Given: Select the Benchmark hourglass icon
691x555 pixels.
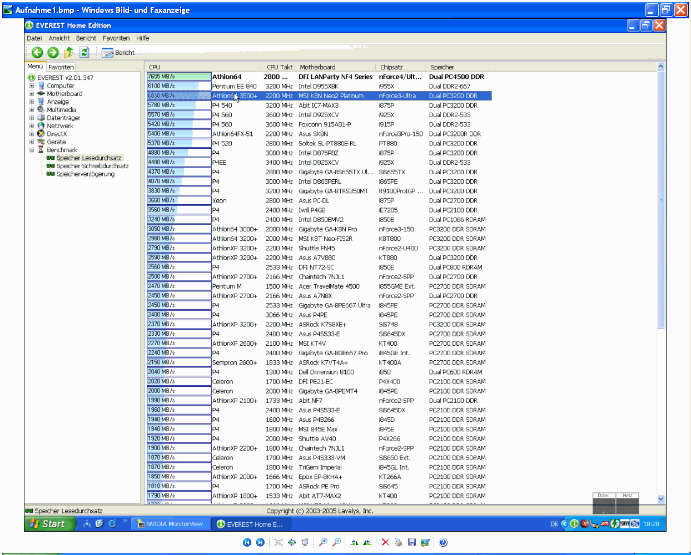Looking at the screenshot, I should (x=41, y=150).
